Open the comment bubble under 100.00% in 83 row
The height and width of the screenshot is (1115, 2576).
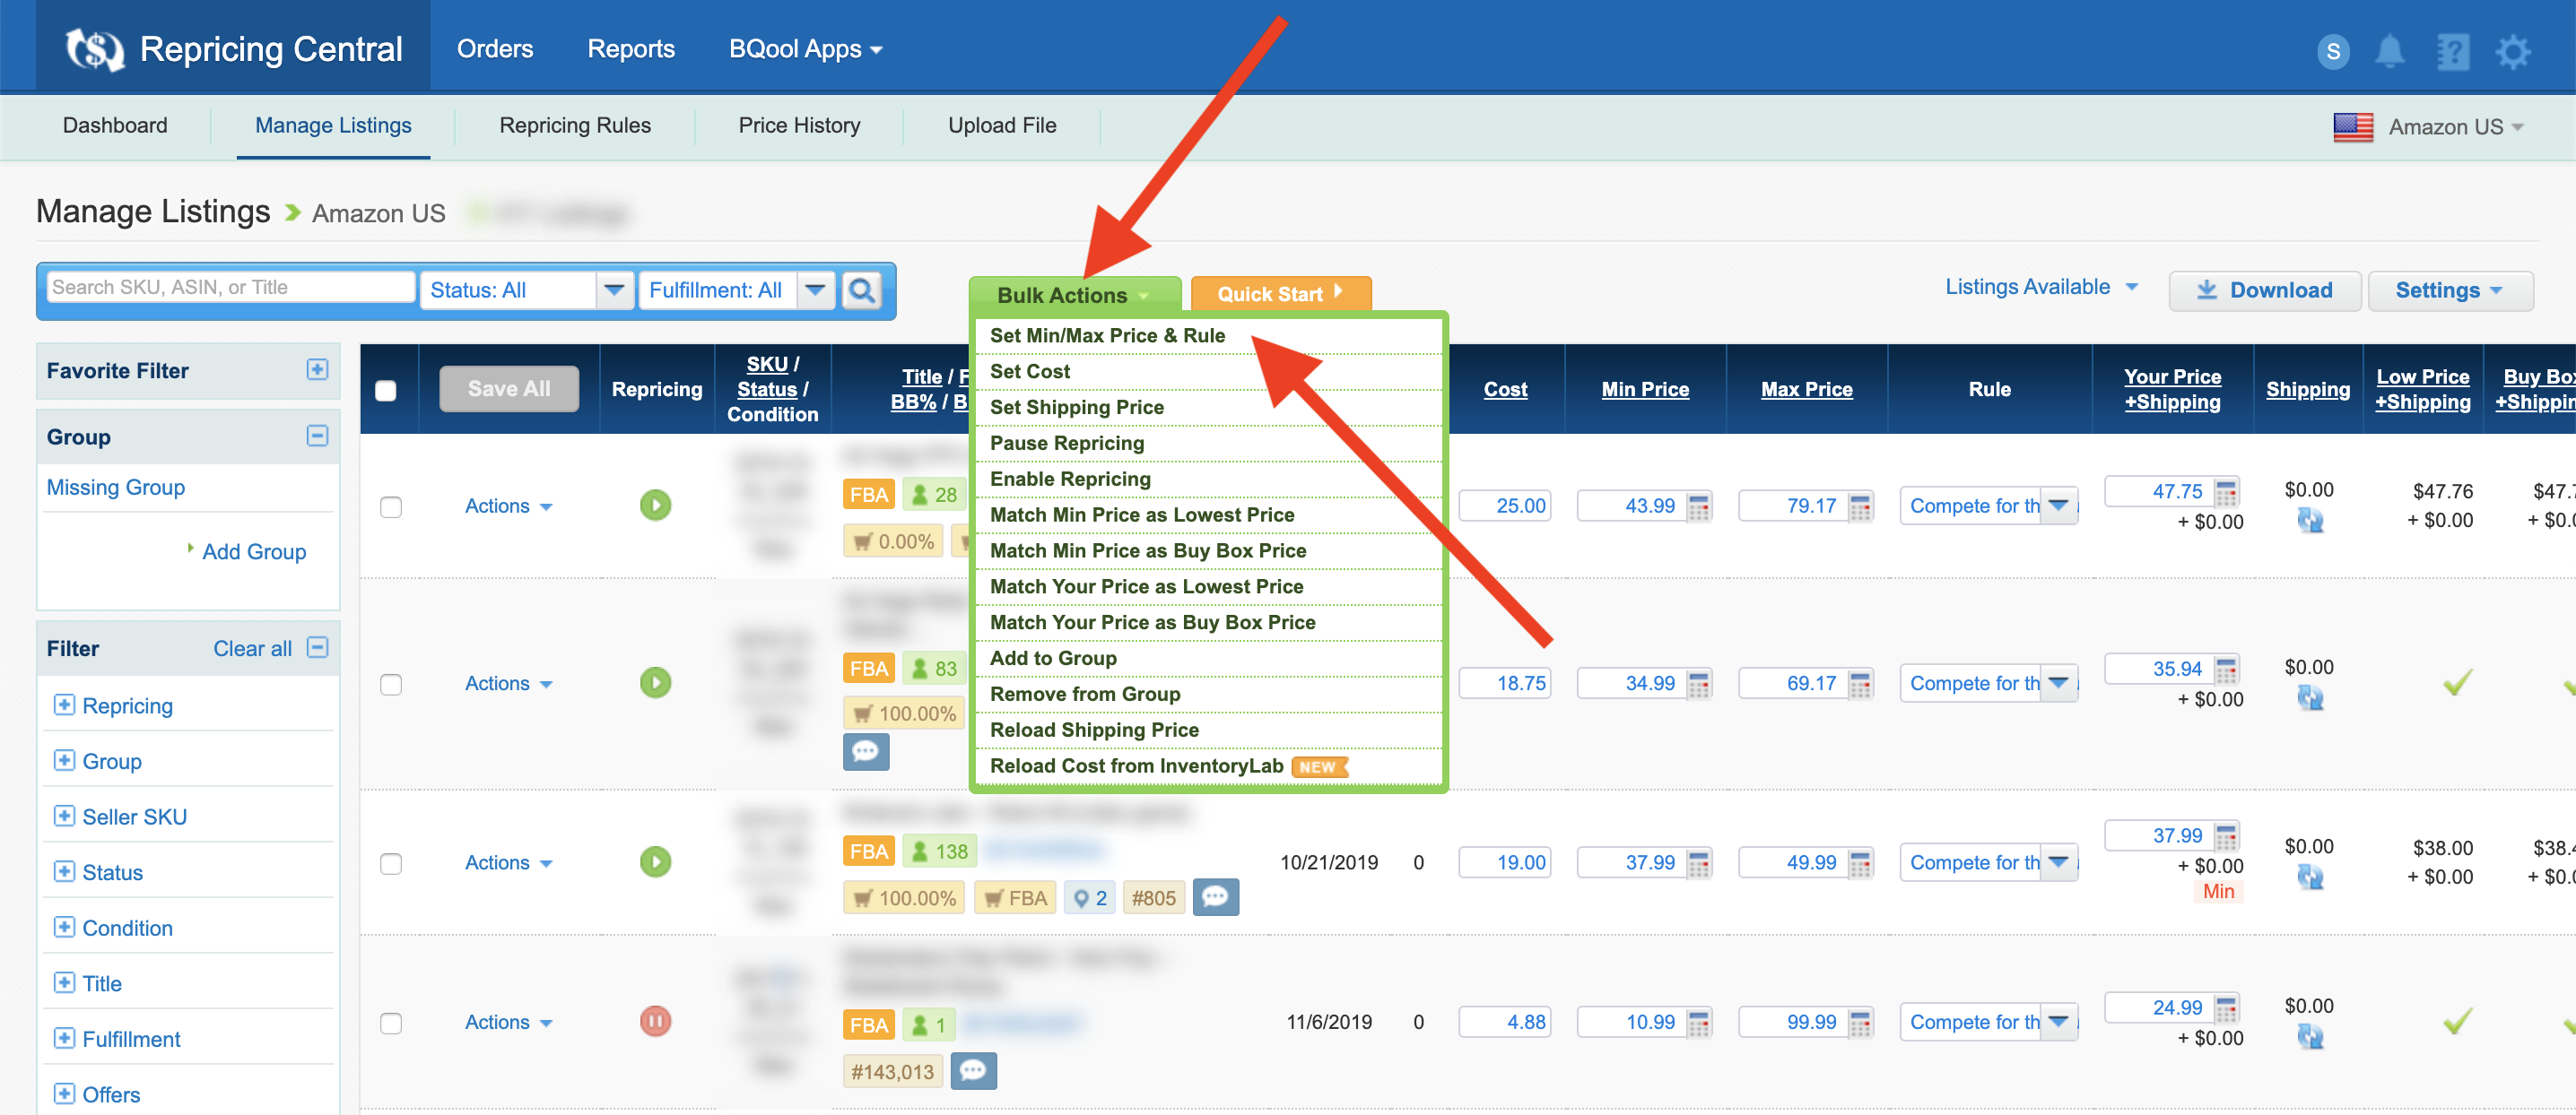click(x=865, y=751)
